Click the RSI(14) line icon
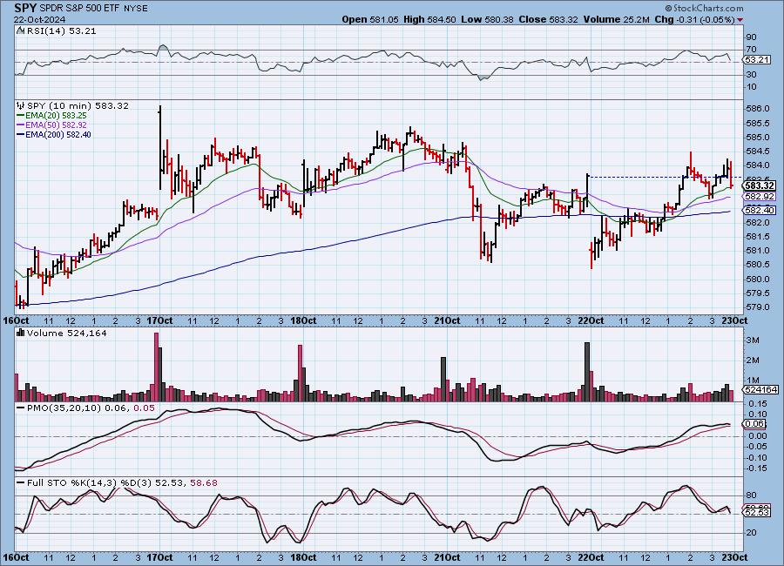 click(20, 30)
